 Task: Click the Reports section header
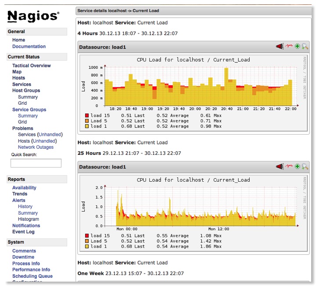coord(37,180)
